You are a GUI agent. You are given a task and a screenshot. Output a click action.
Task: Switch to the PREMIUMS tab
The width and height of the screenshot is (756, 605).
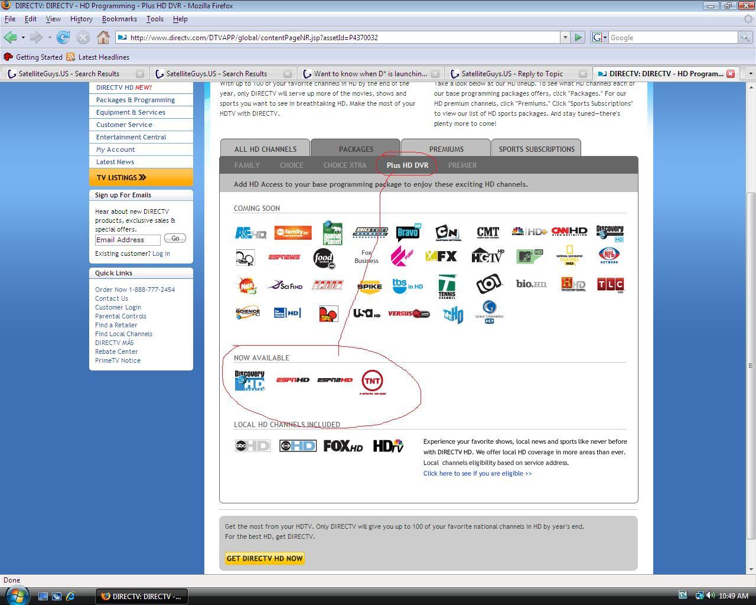[x=447, y=149]
